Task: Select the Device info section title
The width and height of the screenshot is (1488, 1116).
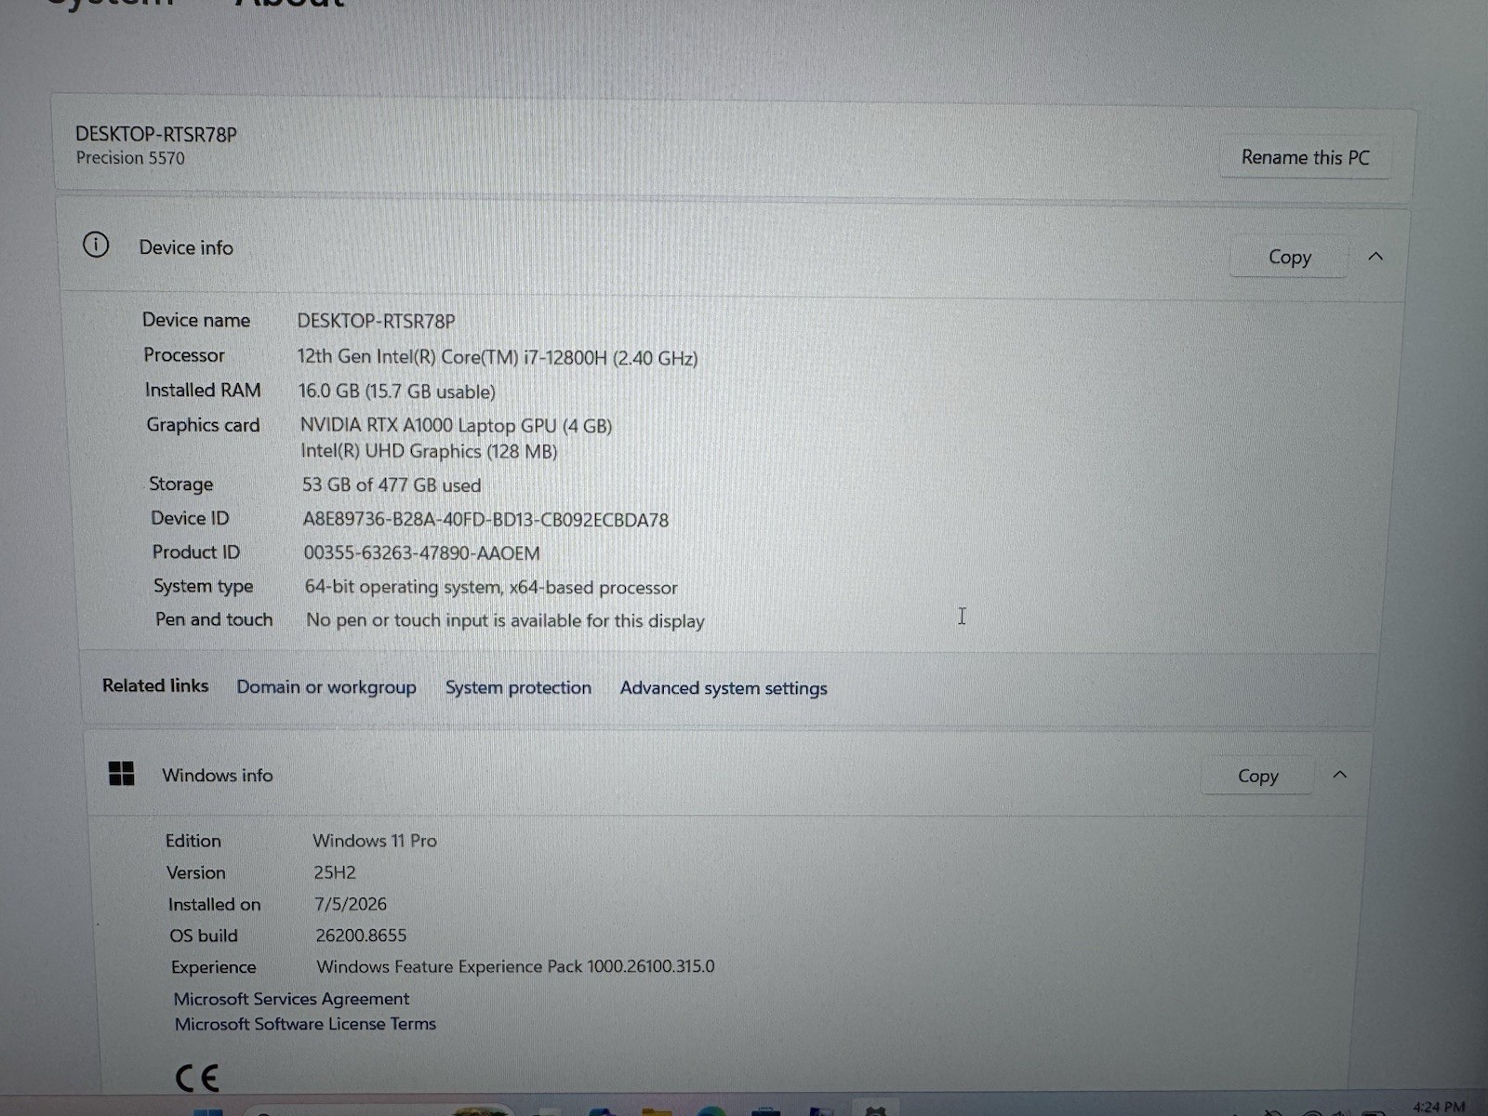Action: pos(186,247)
